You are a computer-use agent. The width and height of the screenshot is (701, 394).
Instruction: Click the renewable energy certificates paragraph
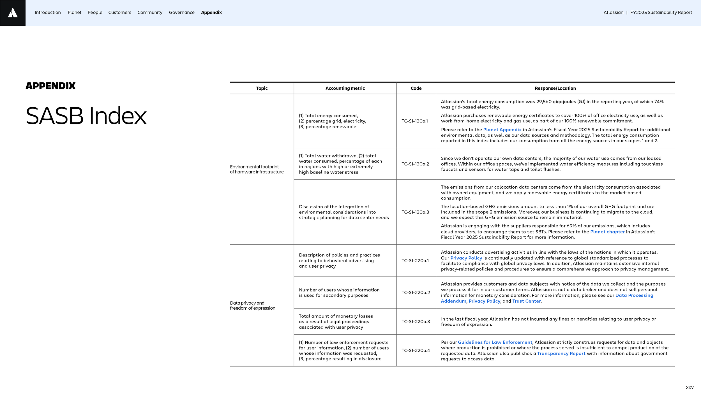click(552, 118)
